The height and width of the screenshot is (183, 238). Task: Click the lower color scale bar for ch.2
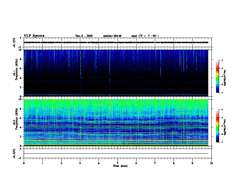pyautogui.click(x=217, y=126)
